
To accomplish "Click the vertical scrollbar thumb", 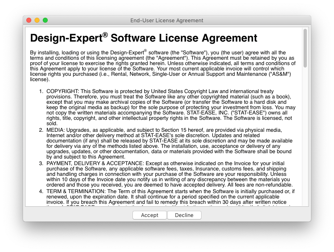I will [x=305, y=48].
